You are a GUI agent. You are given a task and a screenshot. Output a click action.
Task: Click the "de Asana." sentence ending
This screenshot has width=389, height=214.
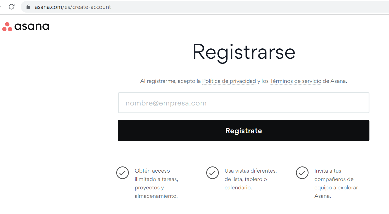click(x=335, y=81)
